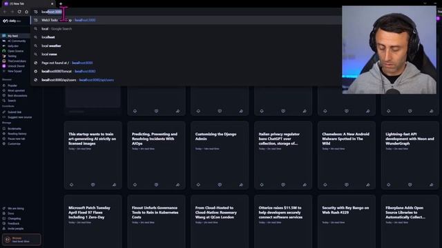442x248 pixels.
Task: Choose the 'localhost' search suggestion
Action: click(186, 37)
